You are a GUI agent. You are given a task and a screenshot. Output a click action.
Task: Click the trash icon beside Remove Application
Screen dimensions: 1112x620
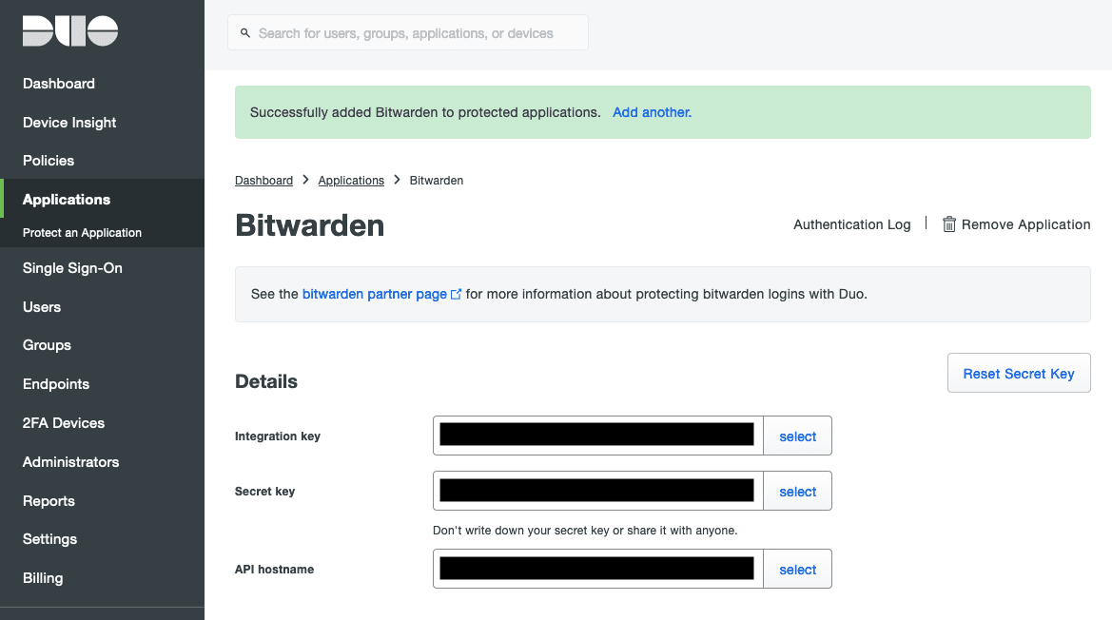948,224
